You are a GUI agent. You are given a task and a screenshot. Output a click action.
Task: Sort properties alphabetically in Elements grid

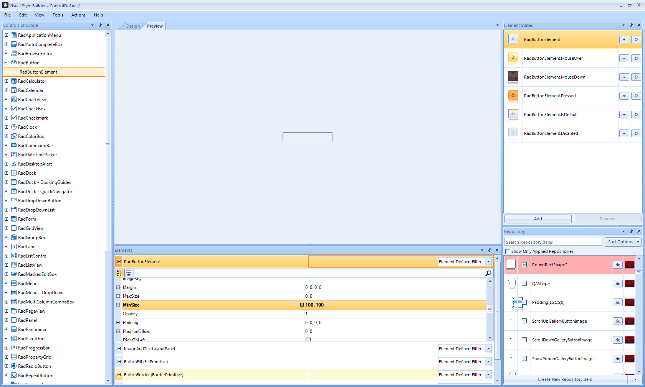[119, 273]
